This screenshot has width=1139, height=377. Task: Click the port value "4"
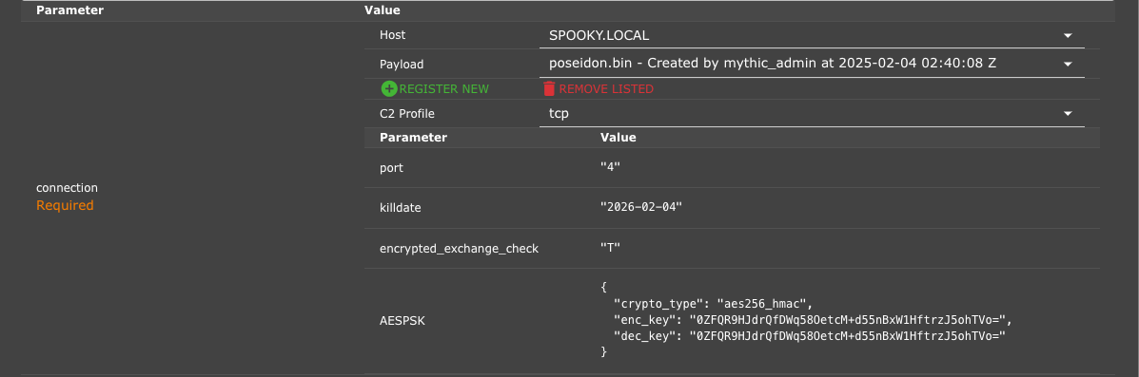[x=610, y=167]
